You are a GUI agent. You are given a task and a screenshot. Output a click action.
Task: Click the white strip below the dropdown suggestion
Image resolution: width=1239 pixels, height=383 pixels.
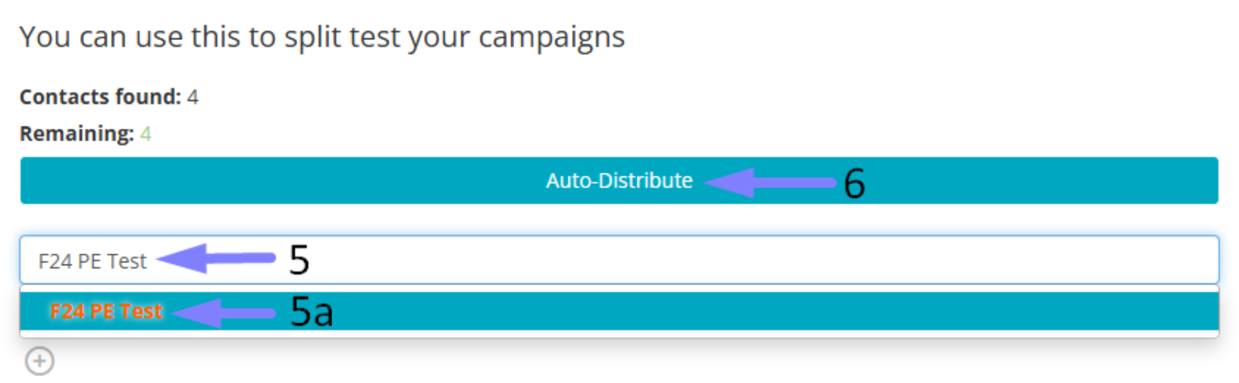coord(619,334)
